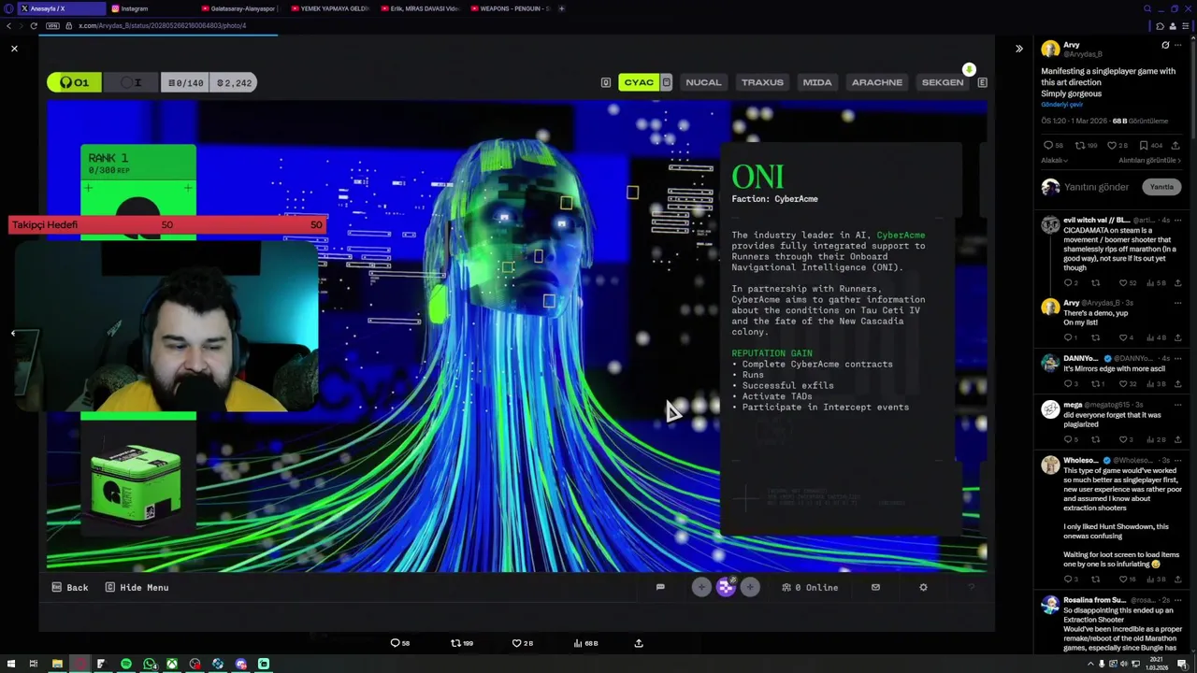Open File Explorer from the taskbar
1197x673 pixels.
coord(57,664)
